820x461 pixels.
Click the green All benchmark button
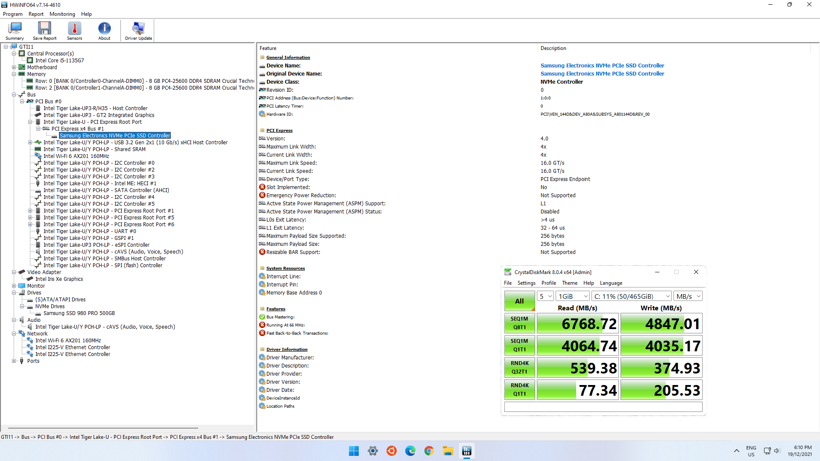coord(519,301)
